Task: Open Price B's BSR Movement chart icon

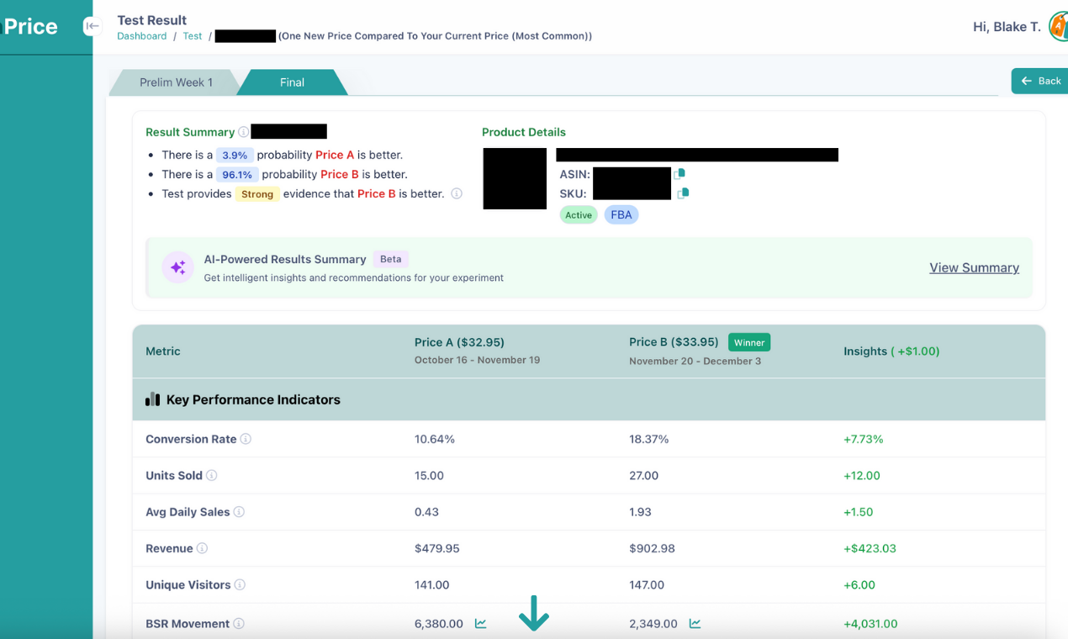Action: [693, 623]
